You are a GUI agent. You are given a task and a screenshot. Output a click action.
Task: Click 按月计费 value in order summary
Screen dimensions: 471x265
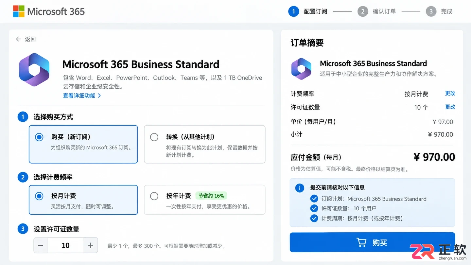pyautogui.click(x=416, y=94)
